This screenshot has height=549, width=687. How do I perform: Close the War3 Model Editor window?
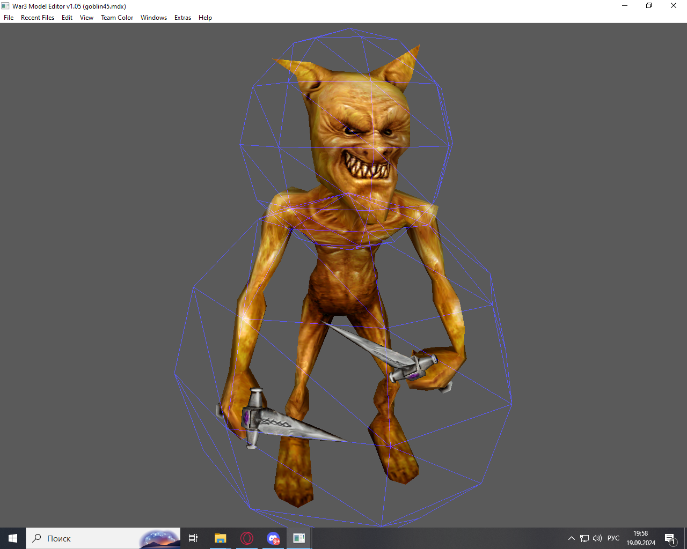pos(674,6)
